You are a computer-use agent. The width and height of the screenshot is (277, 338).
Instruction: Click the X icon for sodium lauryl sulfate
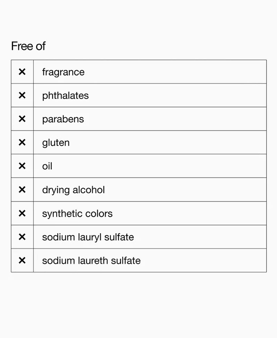point(22,237)
